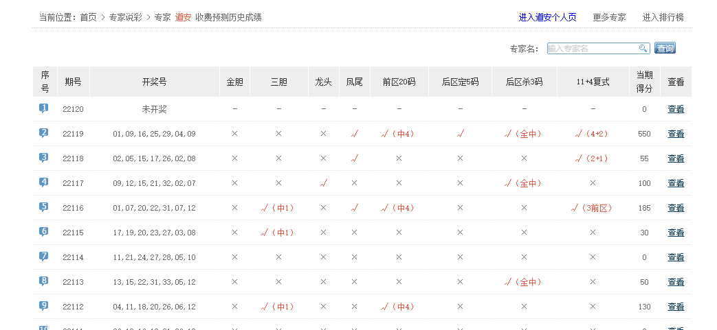Click the number 5 sequence badge icon
Screen dimensions: 717x330
44,207
